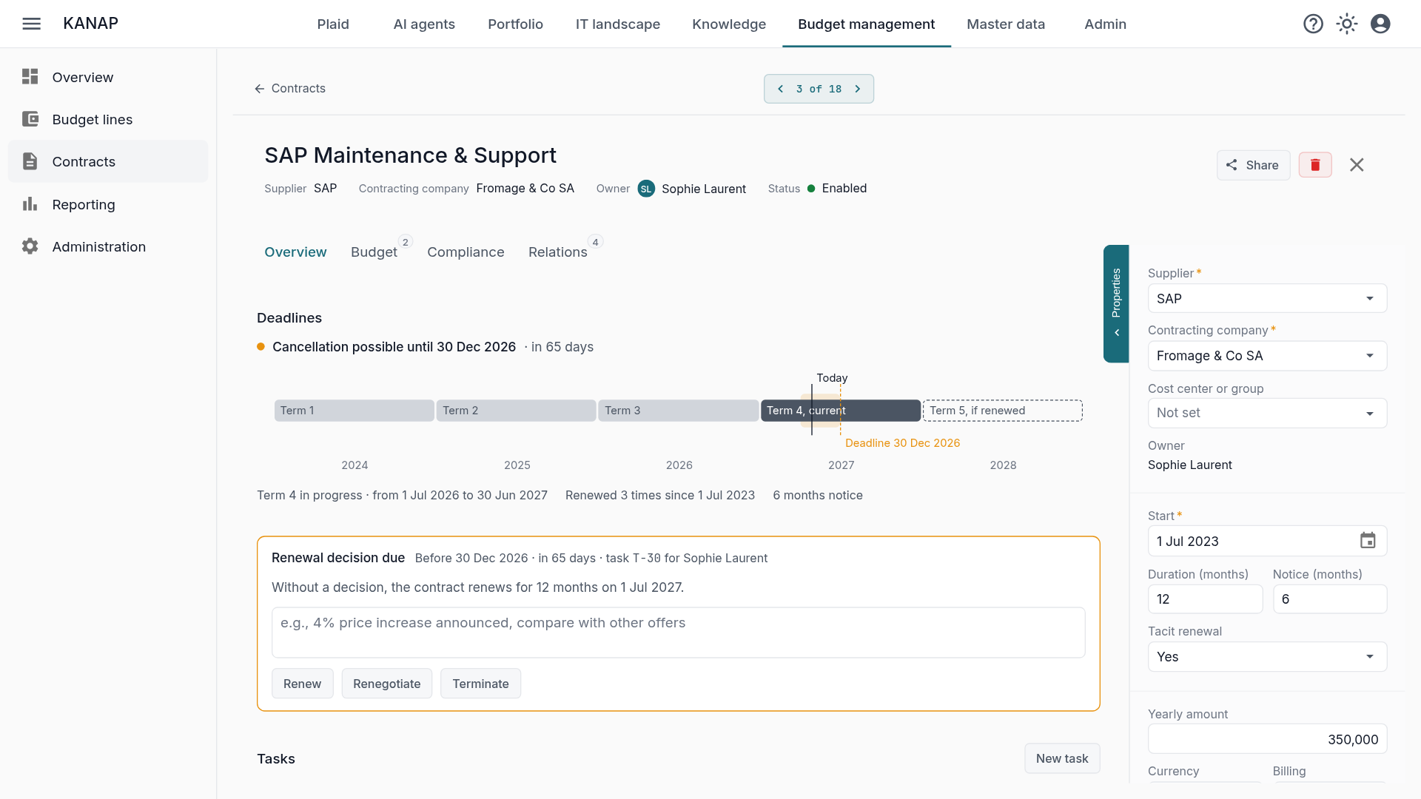The width and height of the screenshot is (1421, 799).
Task: Open the hamburger navigation menu
Action: pyautogui.click(x=31, y=24)
